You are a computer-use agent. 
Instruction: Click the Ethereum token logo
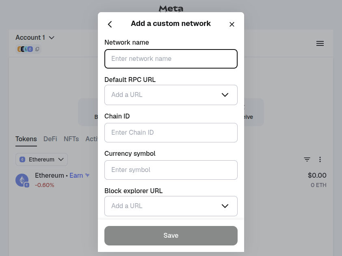[22, 180]
